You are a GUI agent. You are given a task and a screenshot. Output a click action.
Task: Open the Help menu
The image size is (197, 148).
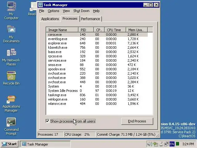[x=96, y=11]
